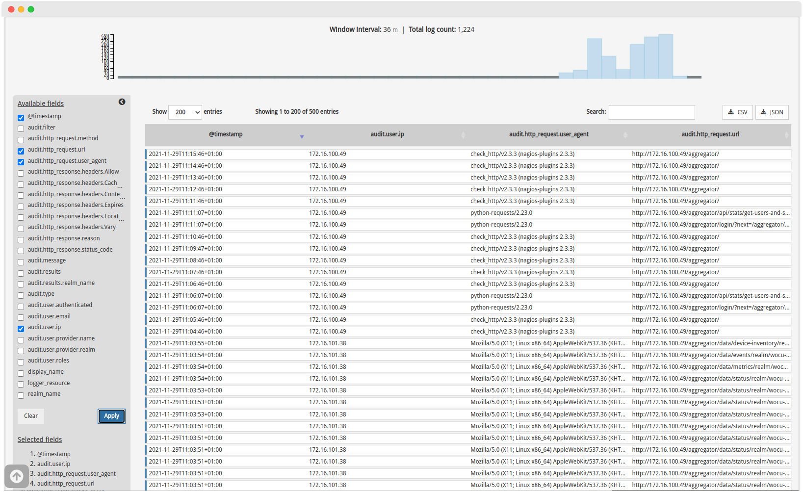Check audit.http_request.method checkbox
This screenshot has height=492, width=803.
tap(21, 140)
